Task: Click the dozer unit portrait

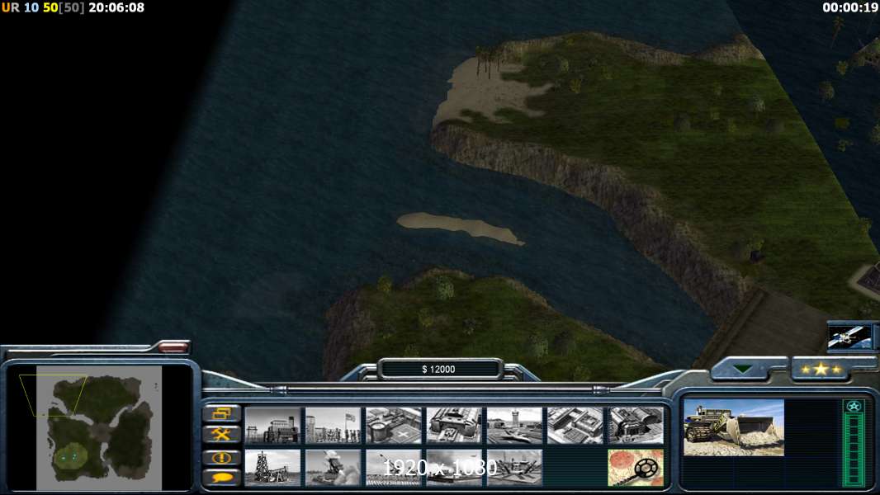Action: coord(734,427)
